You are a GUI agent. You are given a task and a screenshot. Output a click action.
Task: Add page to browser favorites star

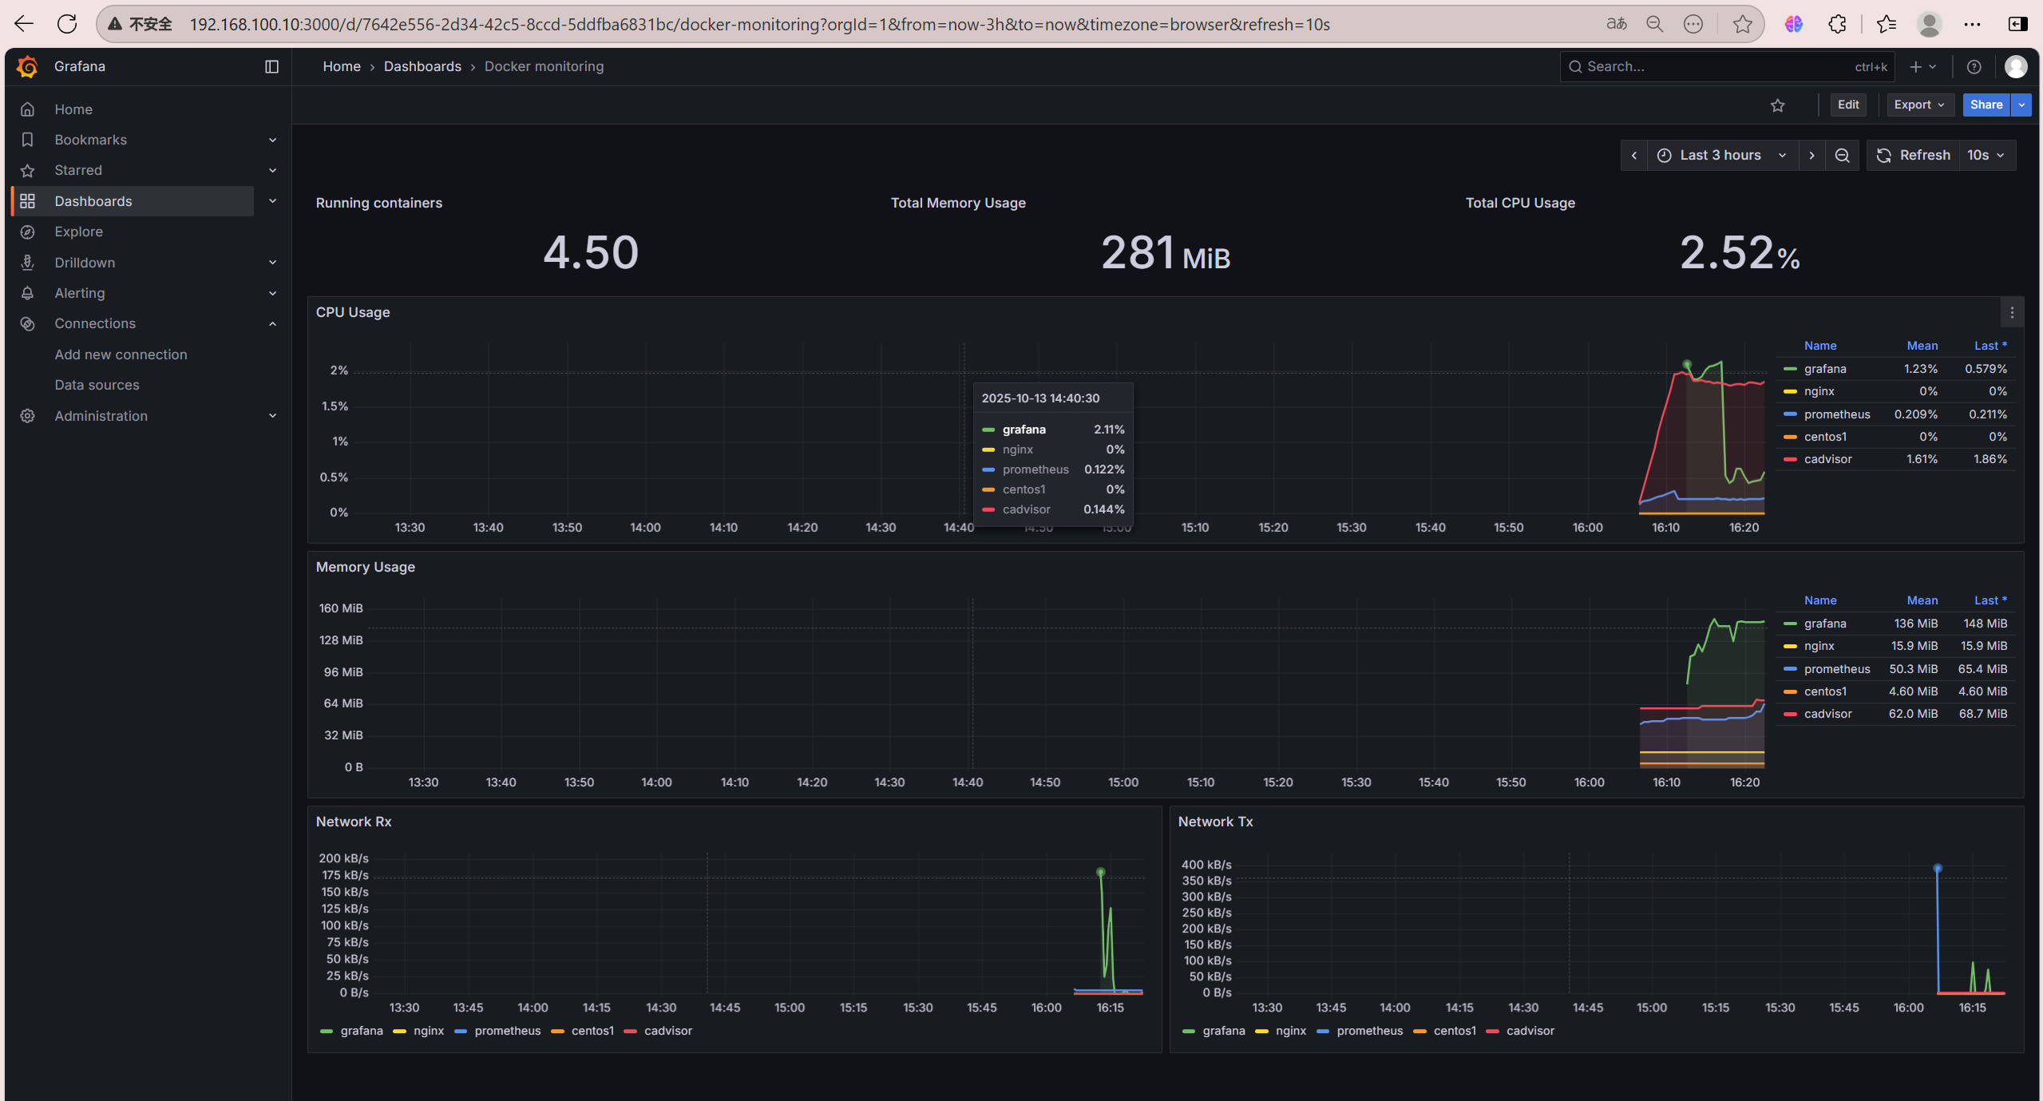[x=1742, y=24]
